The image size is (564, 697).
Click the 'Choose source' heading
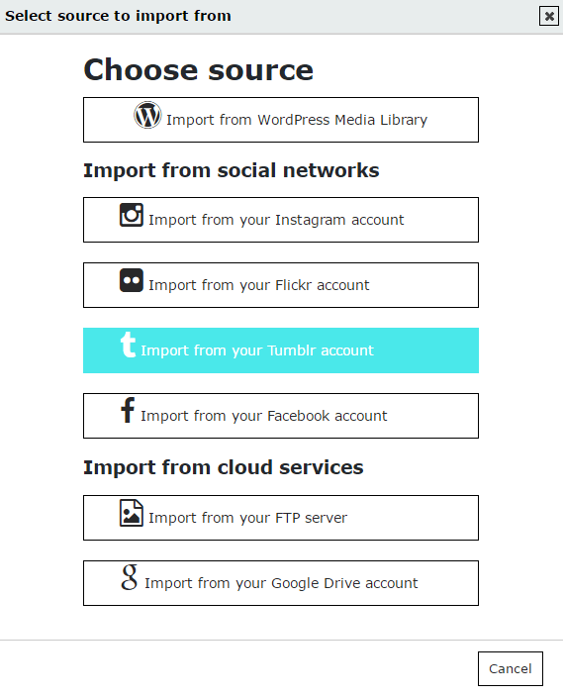click(x=199, y=70)
